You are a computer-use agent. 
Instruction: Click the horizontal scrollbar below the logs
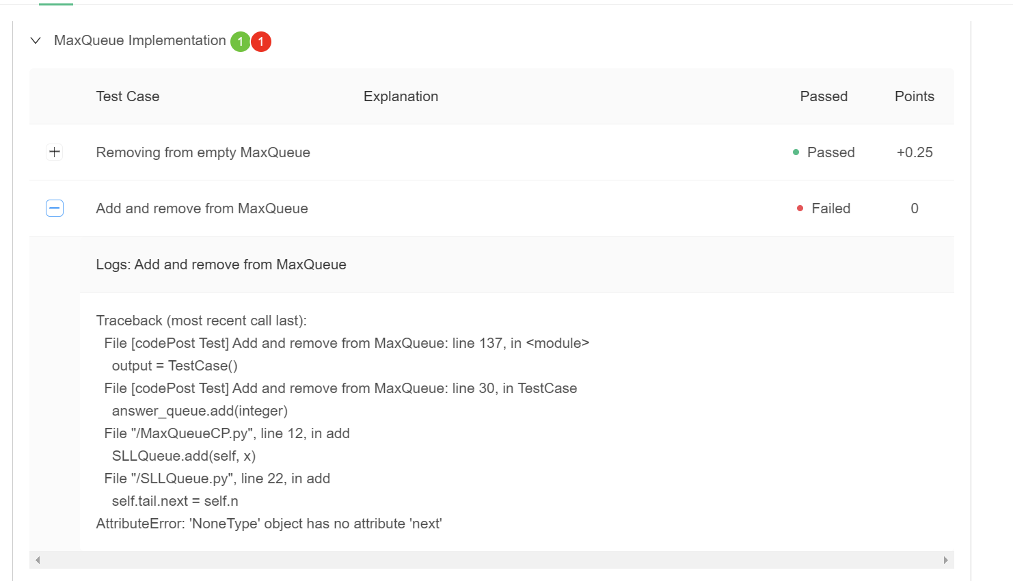click(492, 559)
